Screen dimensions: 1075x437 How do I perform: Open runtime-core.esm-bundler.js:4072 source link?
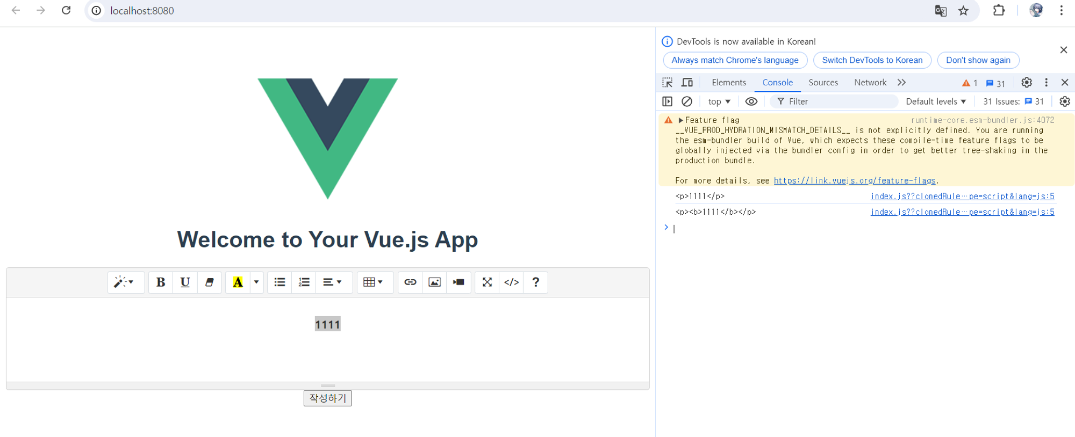click(983, 120)
